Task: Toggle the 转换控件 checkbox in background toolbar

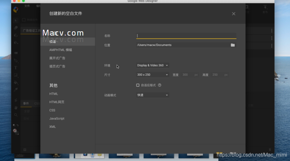Action: coord(24,20)
